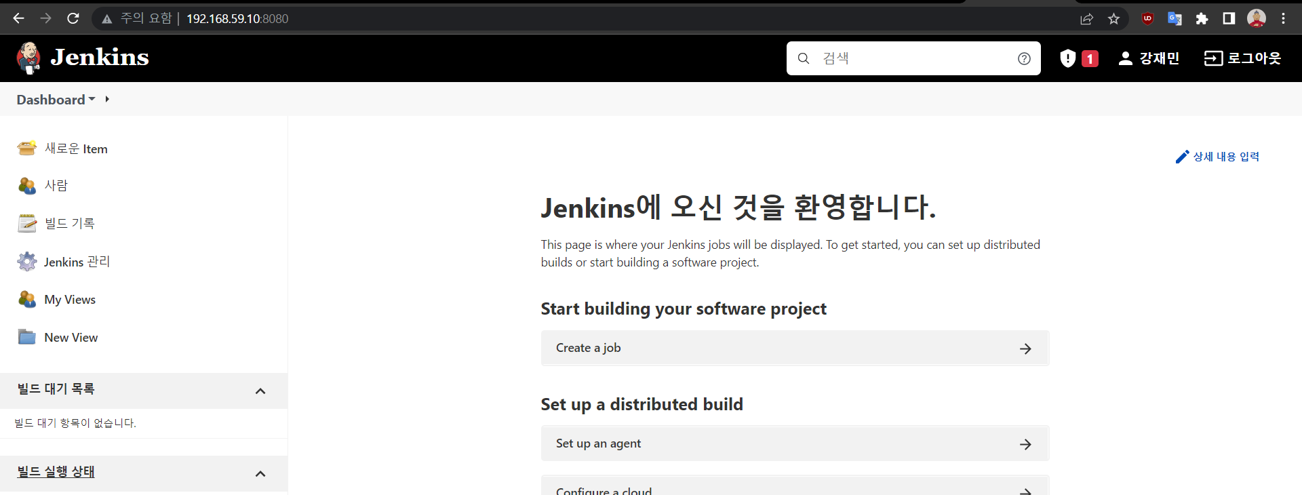Viewport: 1302px width, 495px height.
Task: Click the share page icon in address bar
Action: click(1086, 19)
